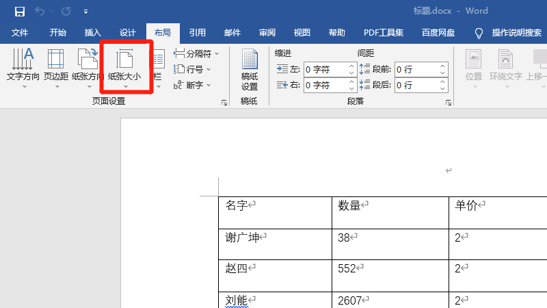Click the lightbulb 操作说明搜索 icon
Screen dimensions: 547x308
[x=479, y=33]
